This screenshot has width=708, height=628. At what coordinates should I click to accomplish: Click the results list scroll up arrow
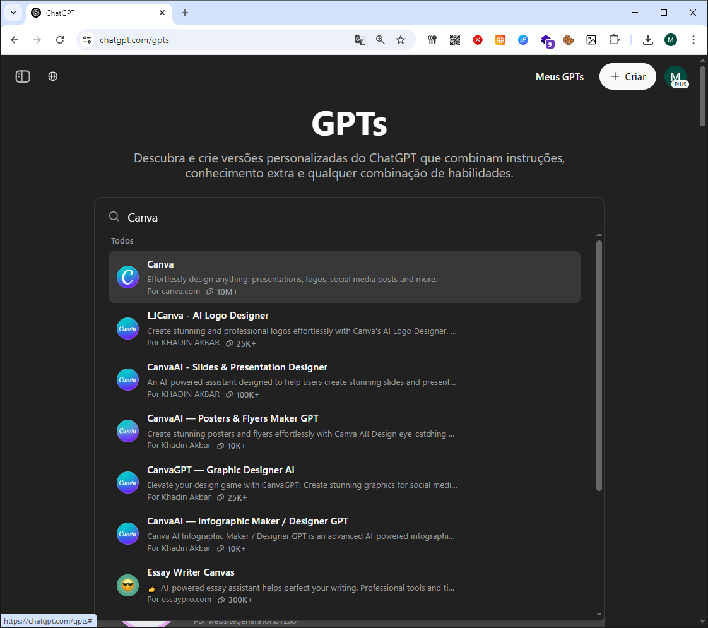(599, 235)
